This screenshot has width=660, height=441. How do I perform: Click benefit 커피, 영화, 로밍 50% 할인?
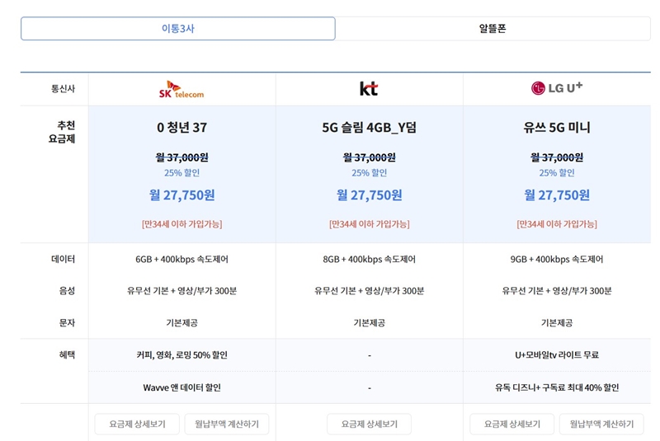(x=181, y=355)
